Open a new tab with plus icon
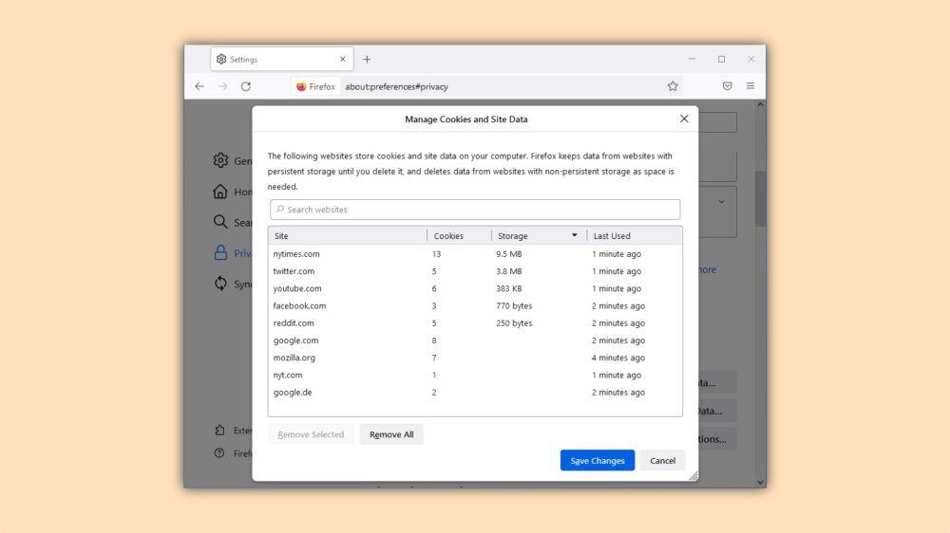The width and height of the screenshot is (950, 533). (x=367, y=59)
